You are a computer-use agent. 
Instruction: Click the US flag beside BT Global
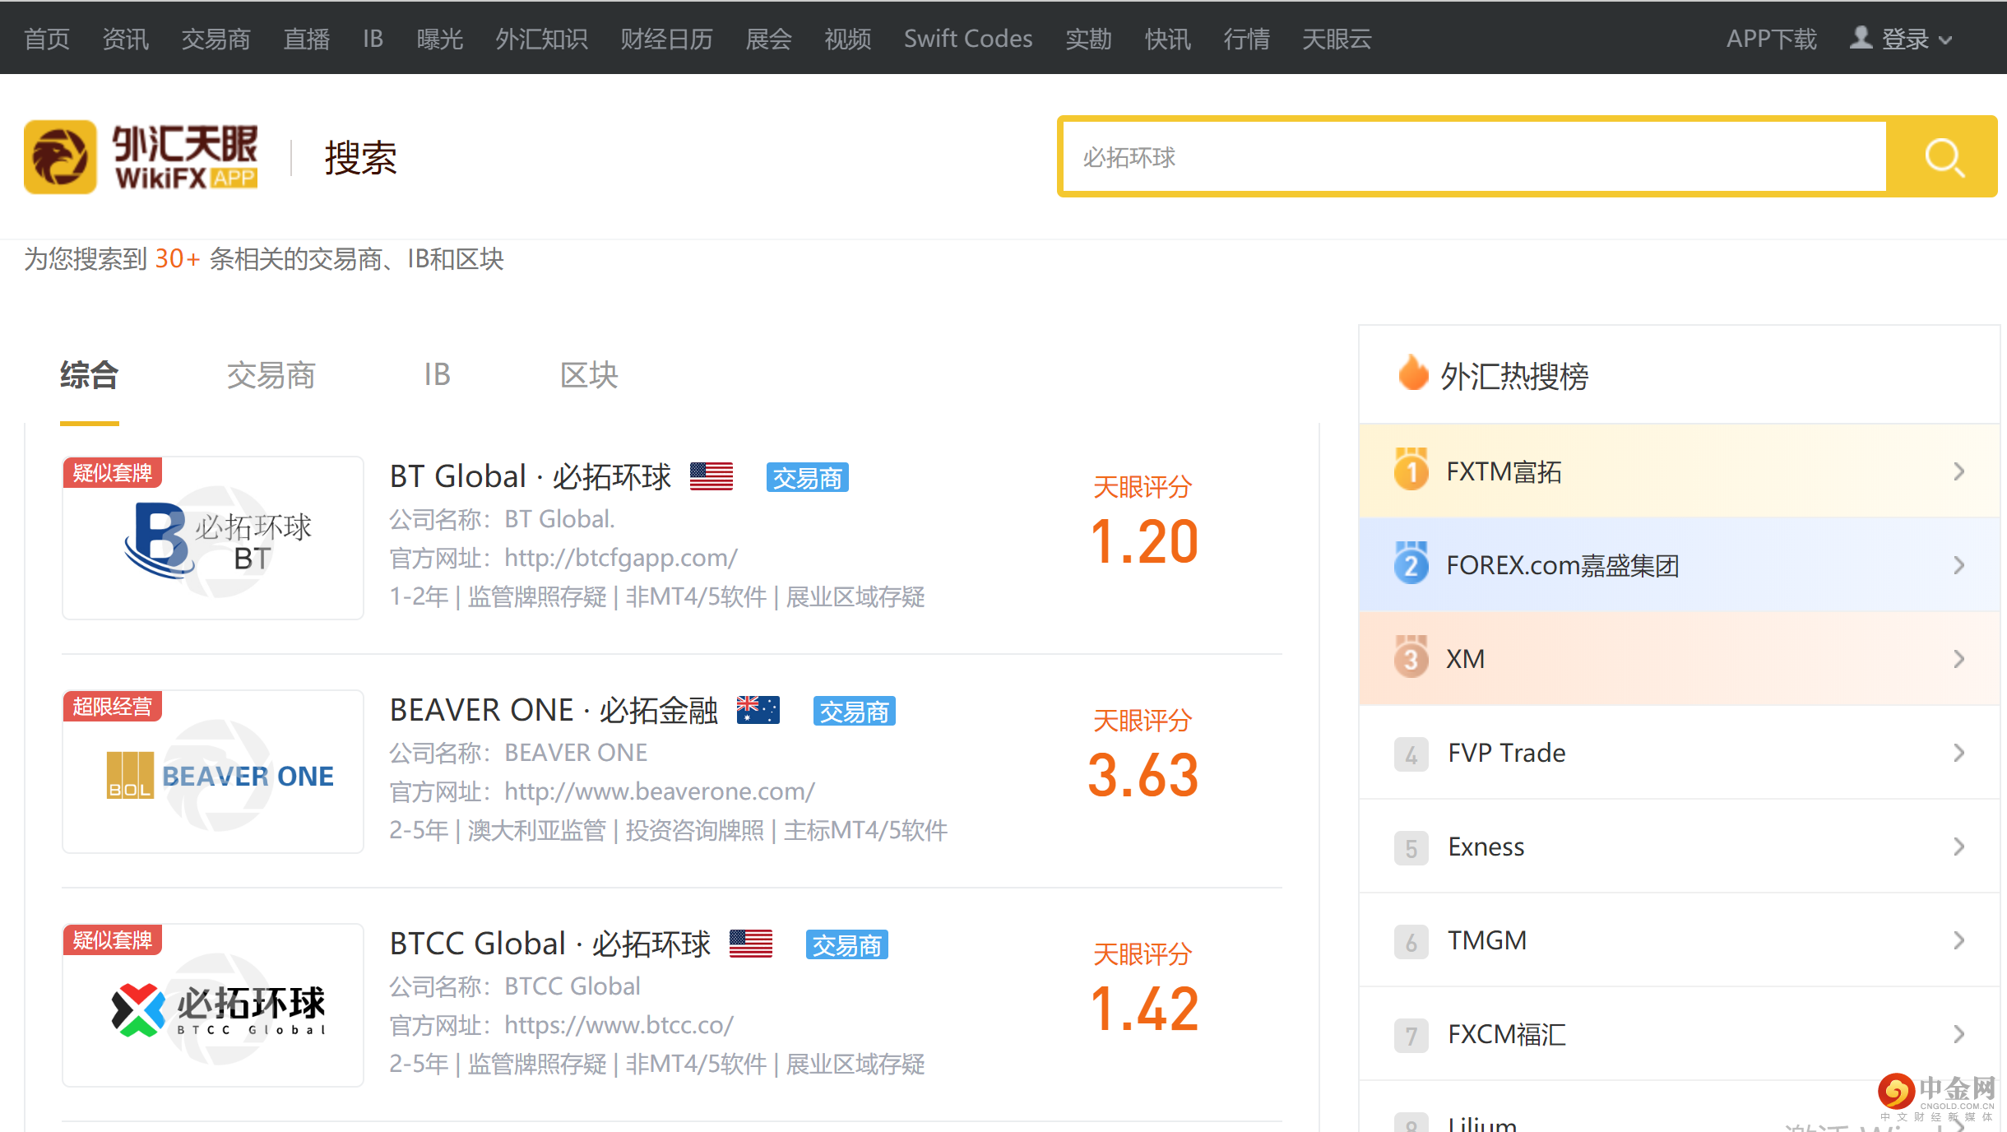click(x=711, y=476)
